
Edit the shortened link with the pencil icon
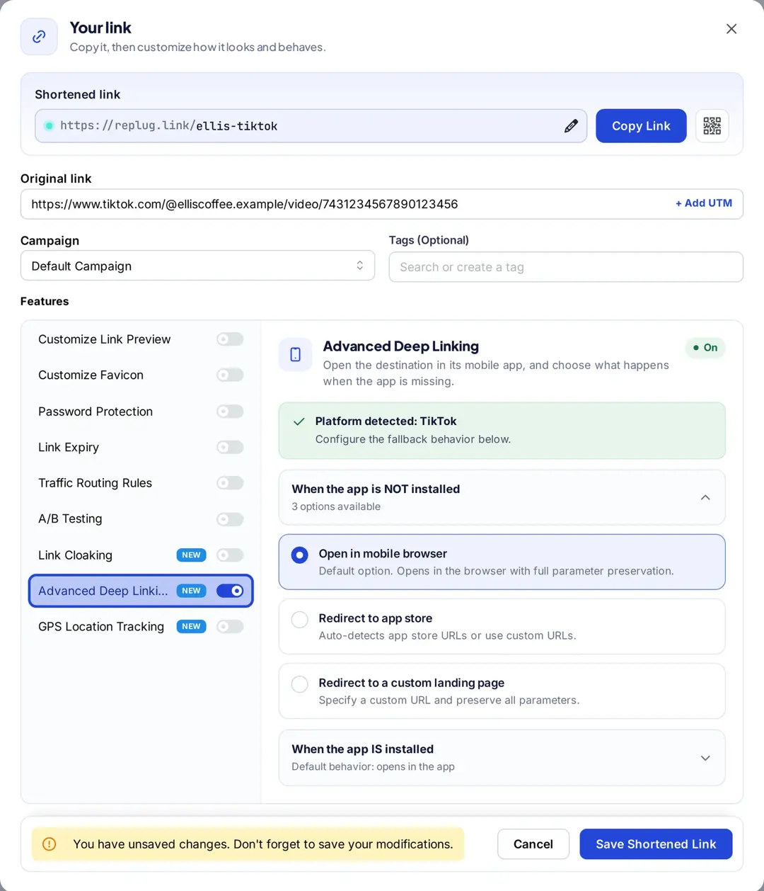tap(571, 126)
